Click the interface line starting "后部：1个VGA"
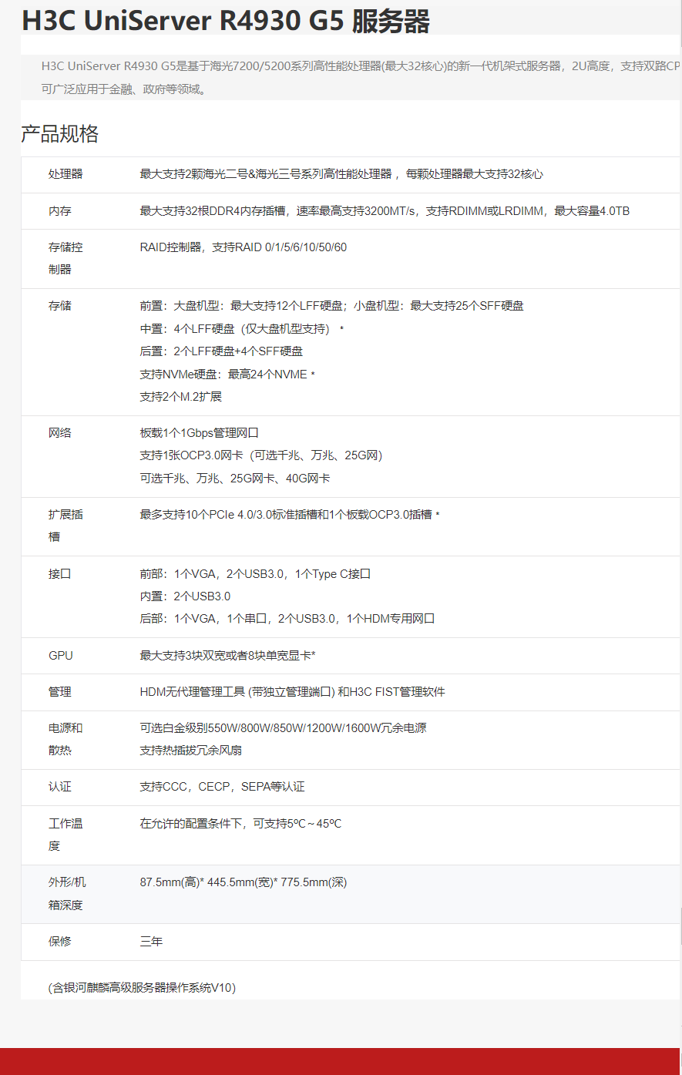The height and width of the screenshot is (1075, 682). point(287,619)
